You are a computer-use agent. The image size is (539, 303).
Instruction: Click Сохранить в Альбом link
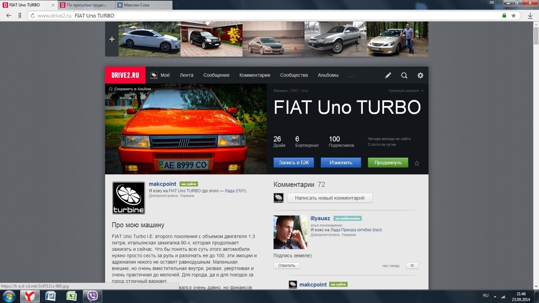point(130,89)
